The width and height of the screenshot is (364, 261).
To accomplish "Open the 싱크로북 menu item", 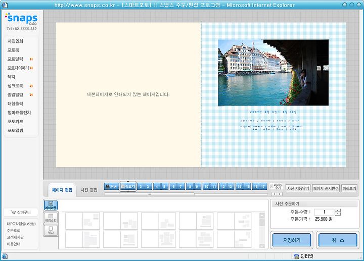I will (x=15, y=86).
